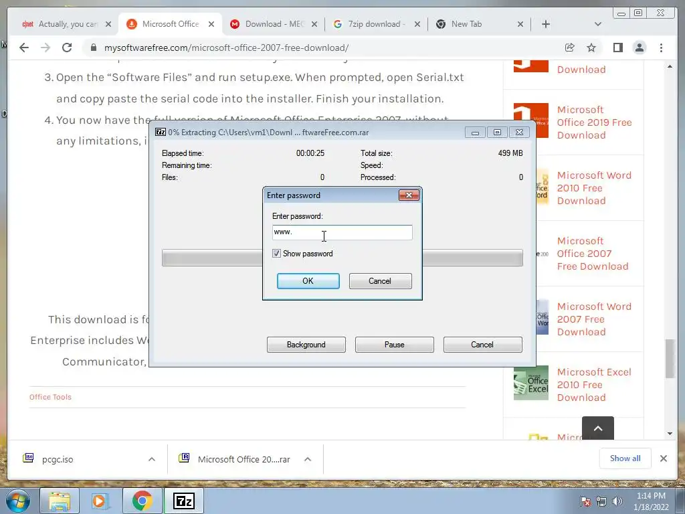Click the scroll-to-top arrow button
The height and width of the screenshot is (514, 685).
597,428
